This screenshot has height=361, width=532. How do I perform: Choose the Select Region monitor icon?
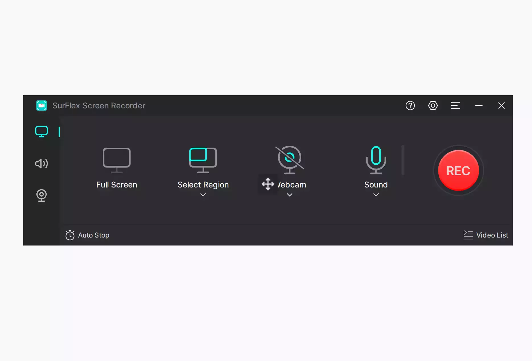[203, 160]
